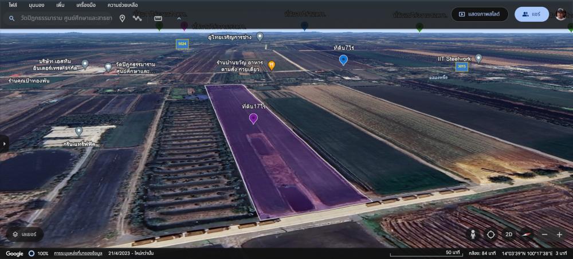Open the การระบุแหล่งที่มาของข้อมูล attribution link

click(x=78, y=253)
